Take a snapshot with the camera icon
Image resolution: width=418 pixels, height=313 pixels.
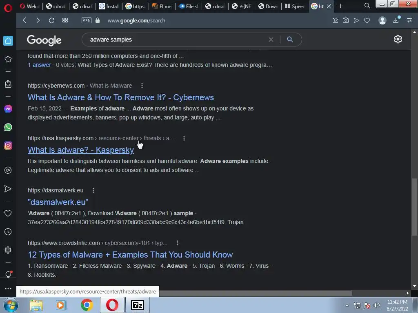346,20
